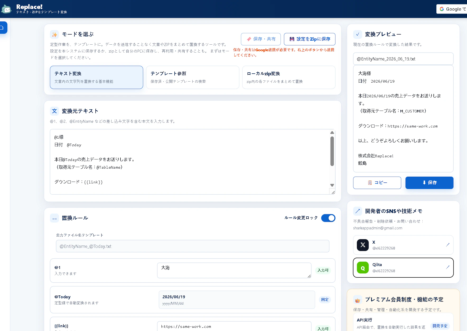Click the Replace! robot logo icon
This screenshot has height=331, width=467.
[x=6, y=10]
